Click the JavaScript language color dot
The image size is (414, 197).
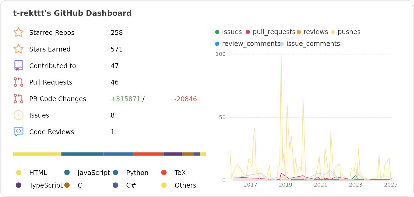[x=67, y=173]
